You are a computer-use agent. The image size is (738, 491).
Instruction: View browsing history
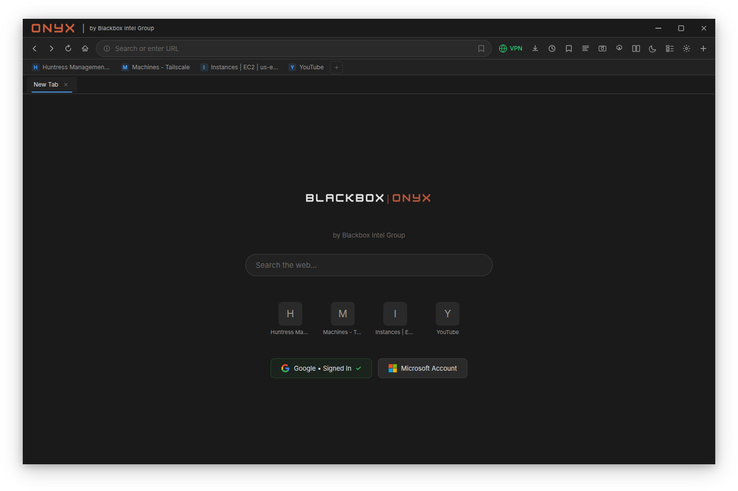click(552, 48)
